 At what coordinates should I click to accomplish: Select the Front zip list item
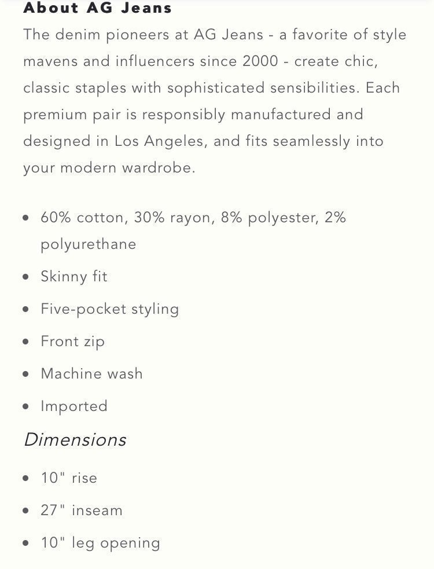click(x=72, y=342)
